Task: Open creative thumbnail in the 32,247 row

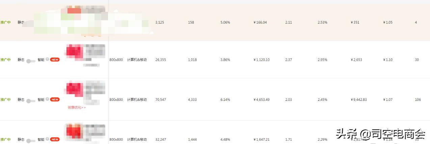Action: 74,131
